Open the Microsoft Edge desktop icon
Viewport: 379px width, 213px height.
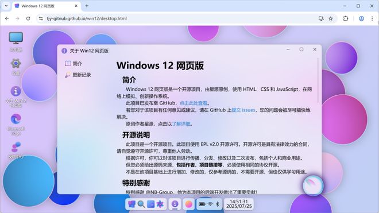point(16,124)
